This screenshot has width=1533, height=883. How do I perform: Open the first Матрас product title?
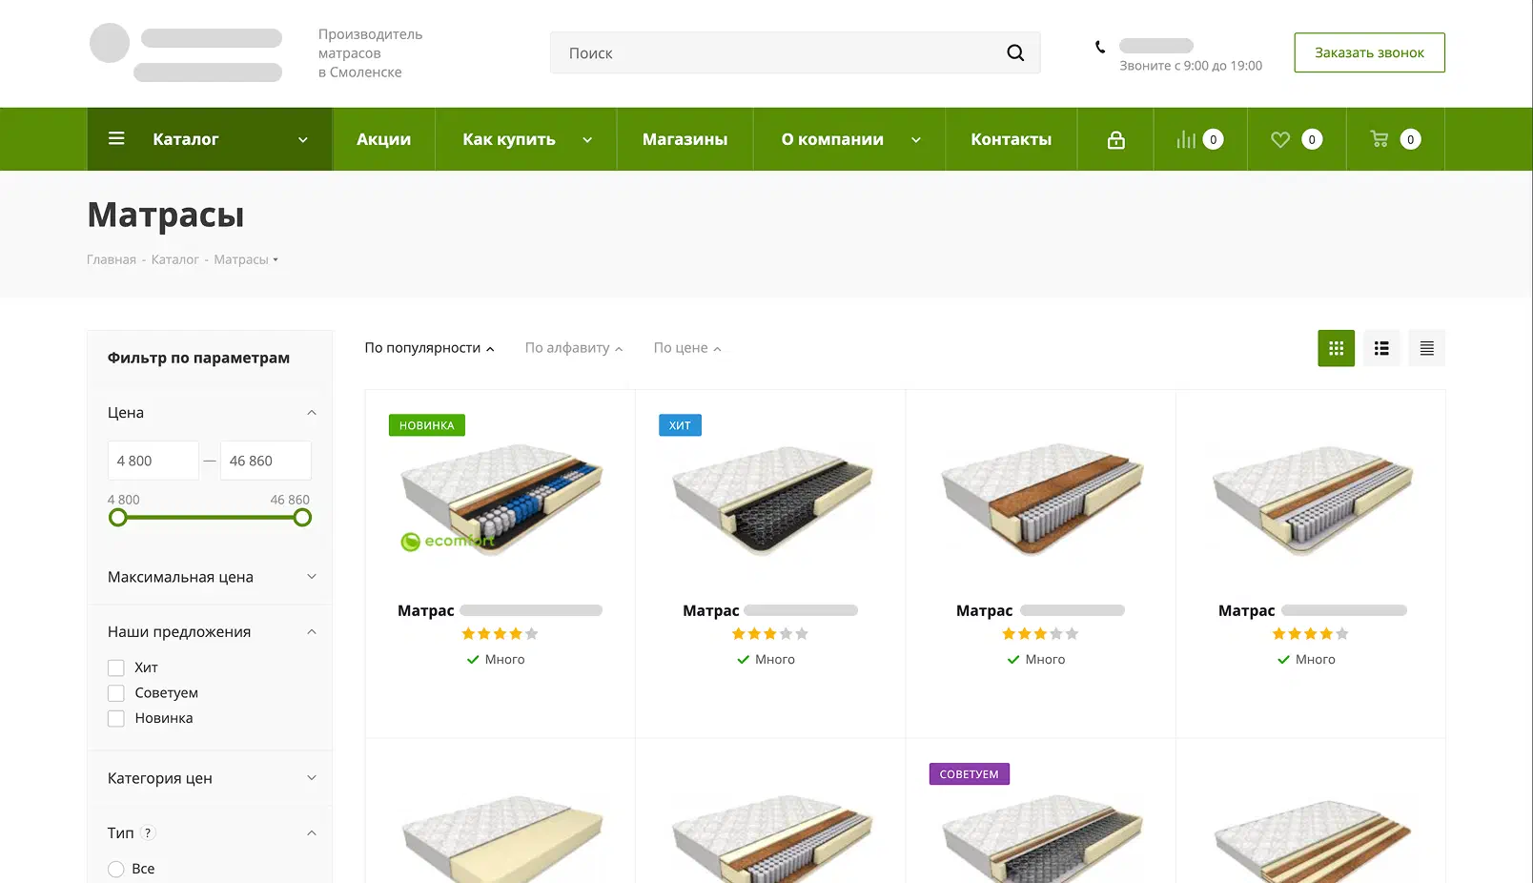click(x=500, y=610)
